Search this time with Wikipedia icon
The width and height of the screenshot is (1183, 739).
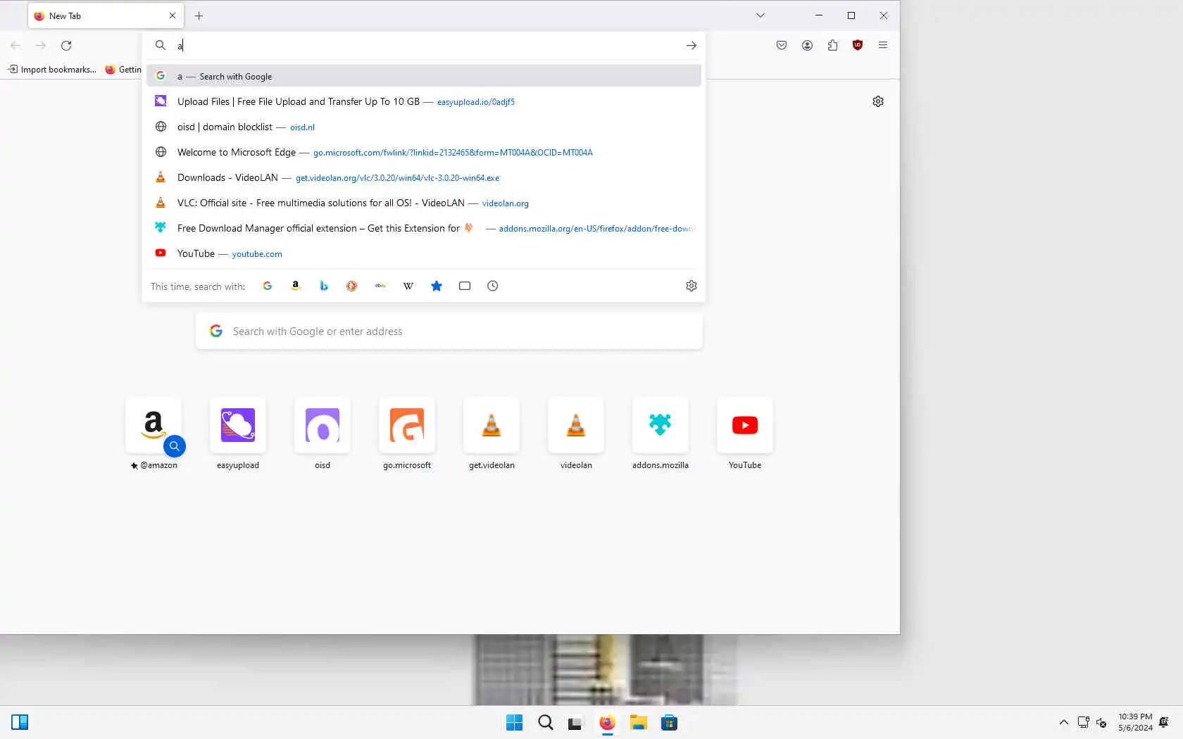click(x=408, y=286)
